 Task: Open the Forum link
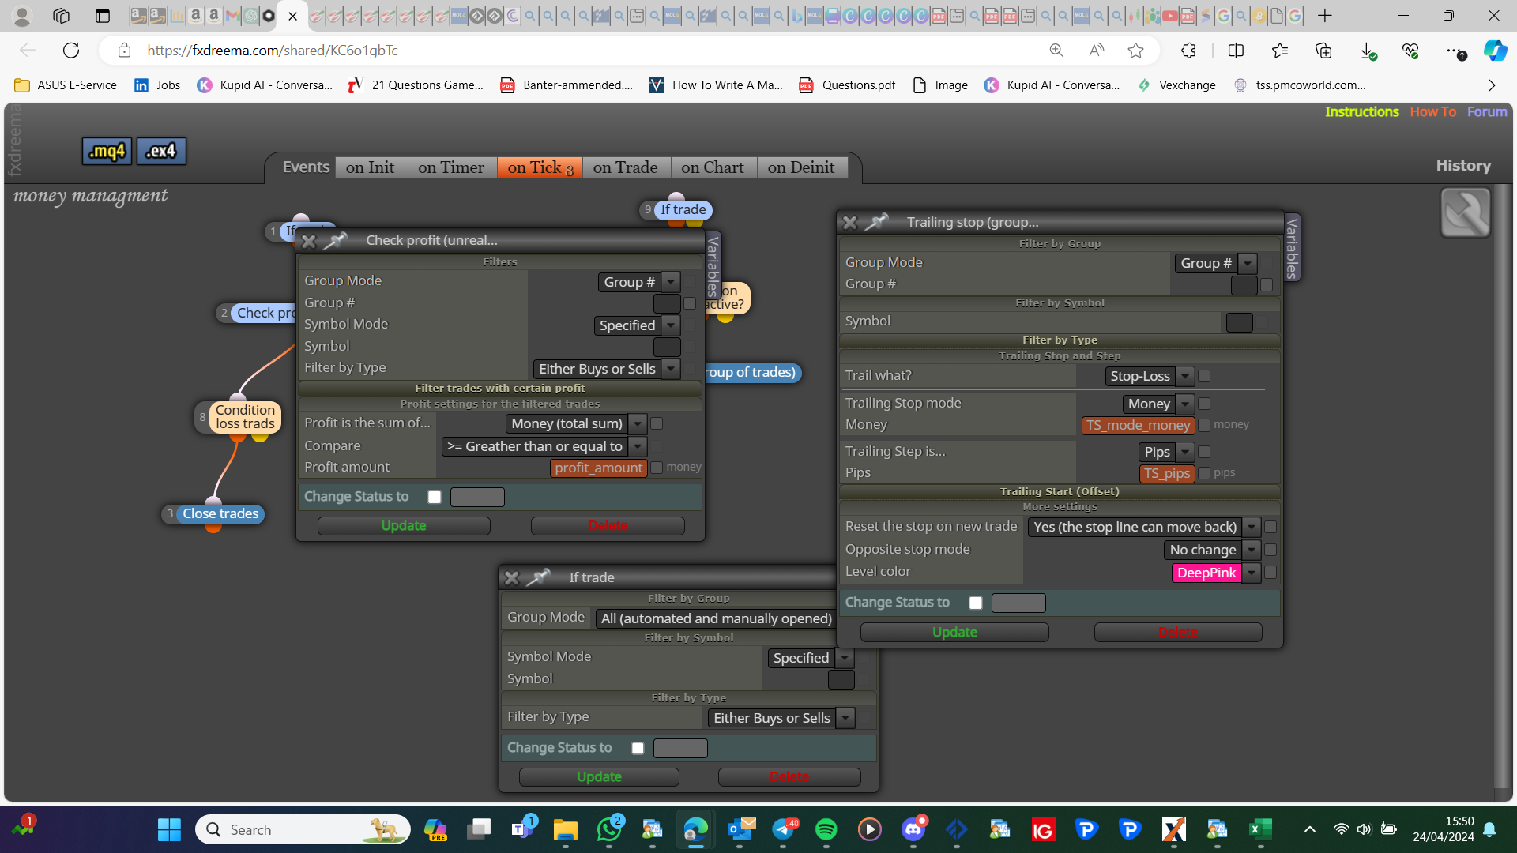1487,112
